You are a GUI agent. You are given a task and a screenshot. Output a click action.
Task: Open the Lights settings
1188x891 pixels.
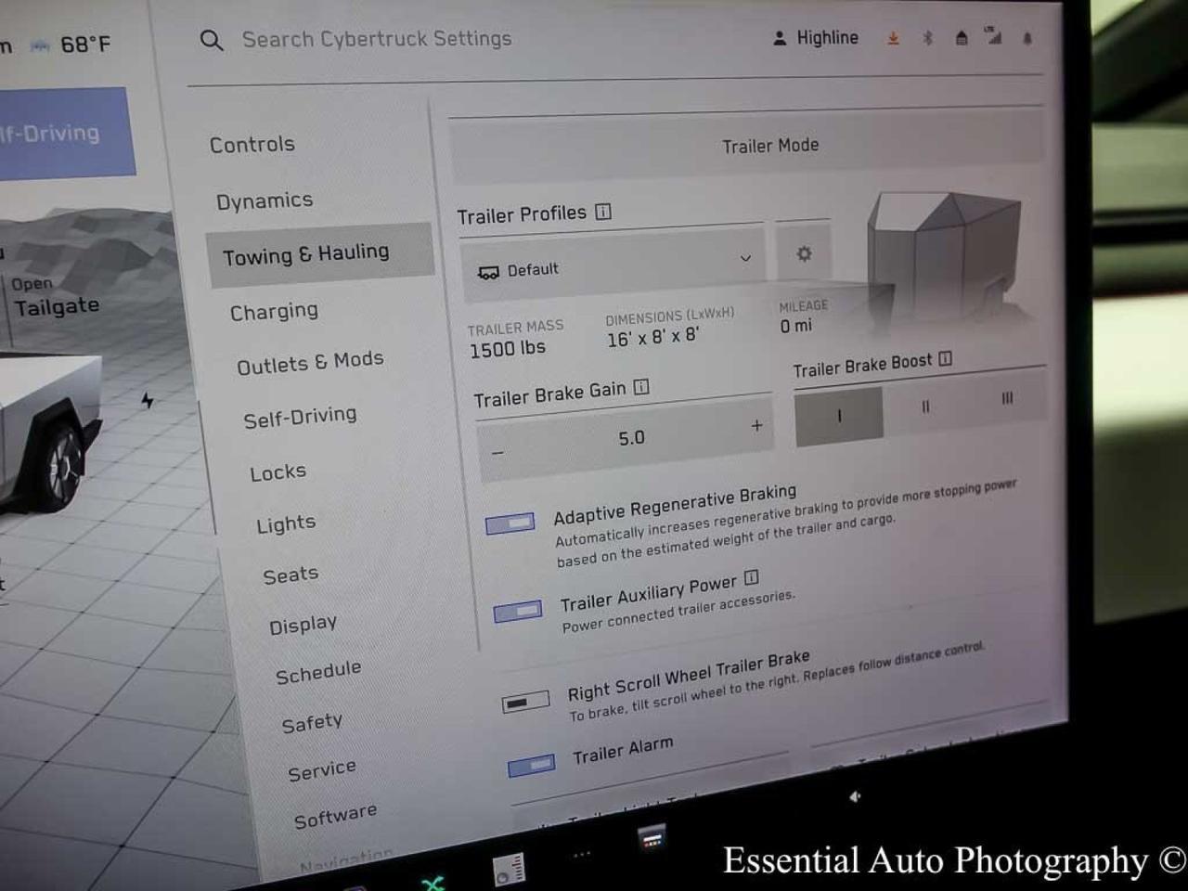[286, 524]
